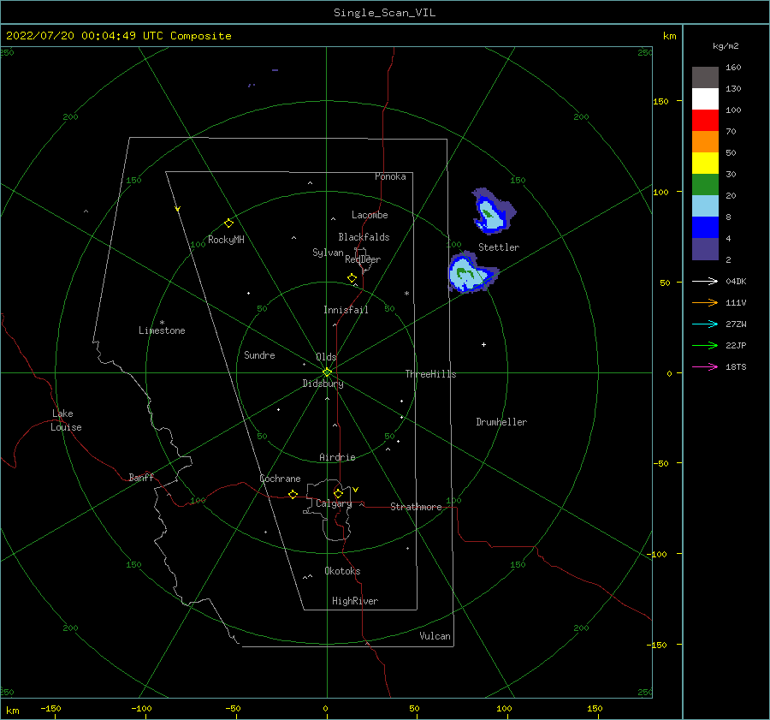Click the red 100 kg/m2 legend swatch
Image resolution: width=770 pixels, height=720 pixels.
pyautogui.click(x=705, y=121)
